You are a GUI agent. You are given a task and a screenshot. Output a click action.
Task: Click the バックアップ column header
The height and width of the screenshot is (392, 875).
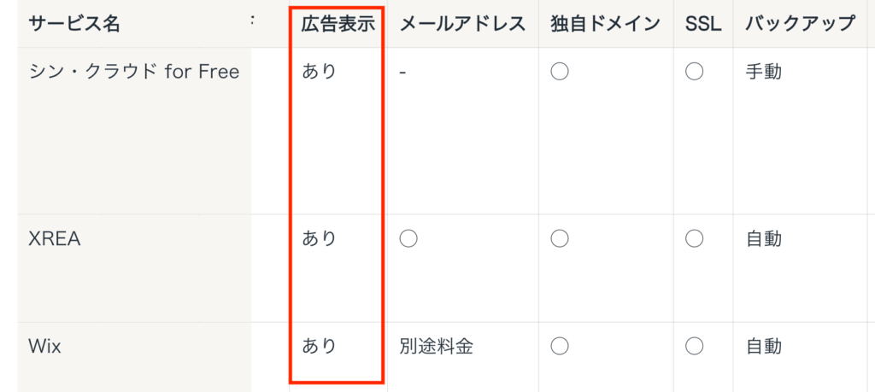pos(800,24)
